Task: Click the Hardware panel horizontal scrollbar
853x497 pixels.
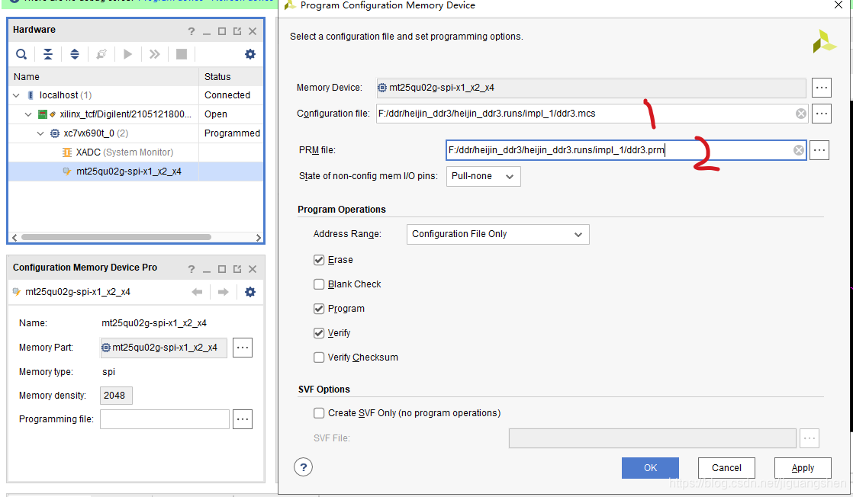Action: [116, 237]
